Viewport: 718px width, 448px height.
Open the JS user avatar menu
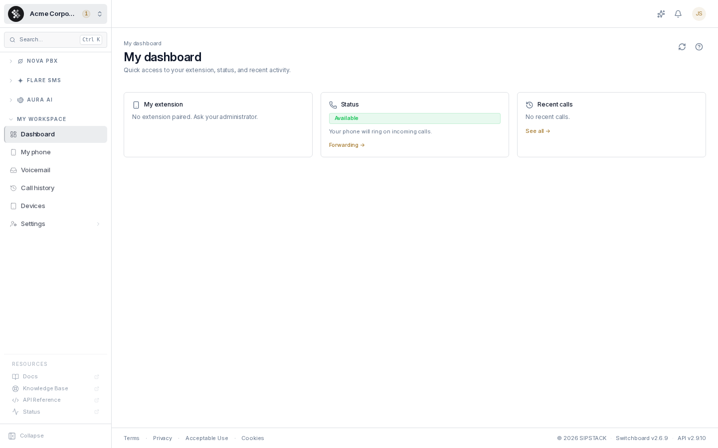(699, 14)
